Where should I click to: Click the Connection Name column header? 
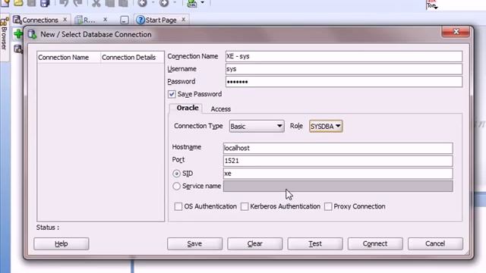click(x=69, y=58)
